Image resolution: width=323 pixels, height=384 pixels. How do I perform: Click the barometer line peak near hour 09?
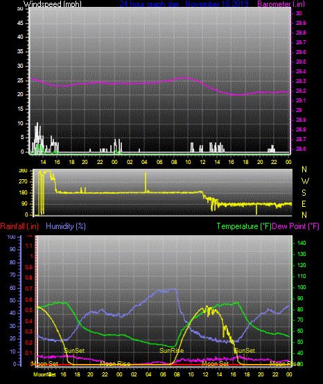tap(184, 78)
